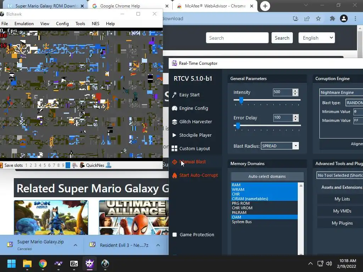Open the No Tool Selected dropdown

pyautogui.click(x=340, y=175)
